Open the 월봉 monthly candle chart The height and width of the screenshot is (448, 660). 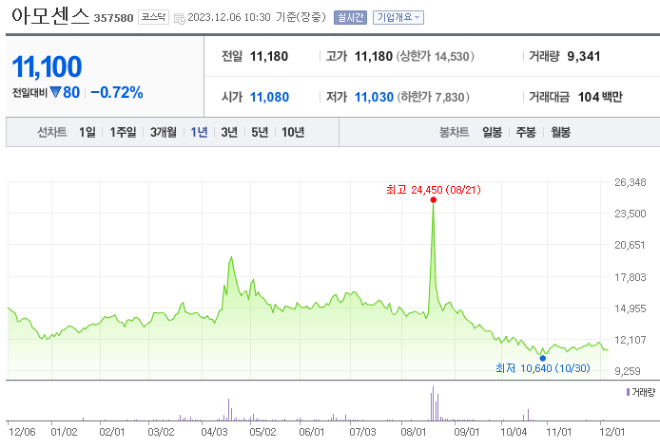pyautogui.click(x=561, y=132)
